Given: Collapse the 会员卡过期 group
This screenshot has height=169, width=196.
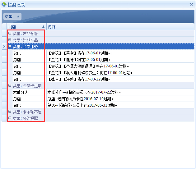Looking at the screenshot, I should [x=10, y=86].
